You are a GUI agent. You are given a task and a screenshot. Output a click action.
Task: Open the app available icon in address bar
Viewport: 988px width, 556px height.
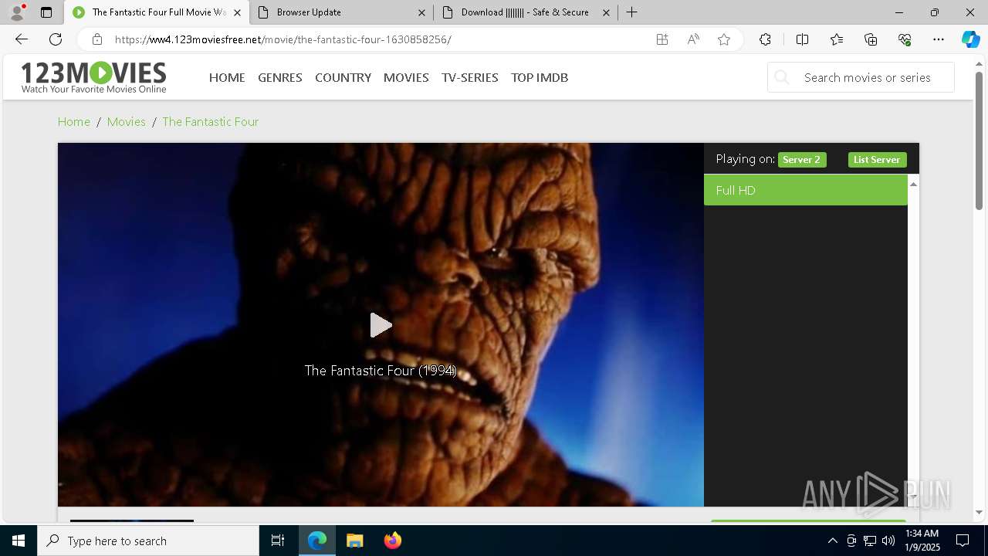tap(662, 39)
